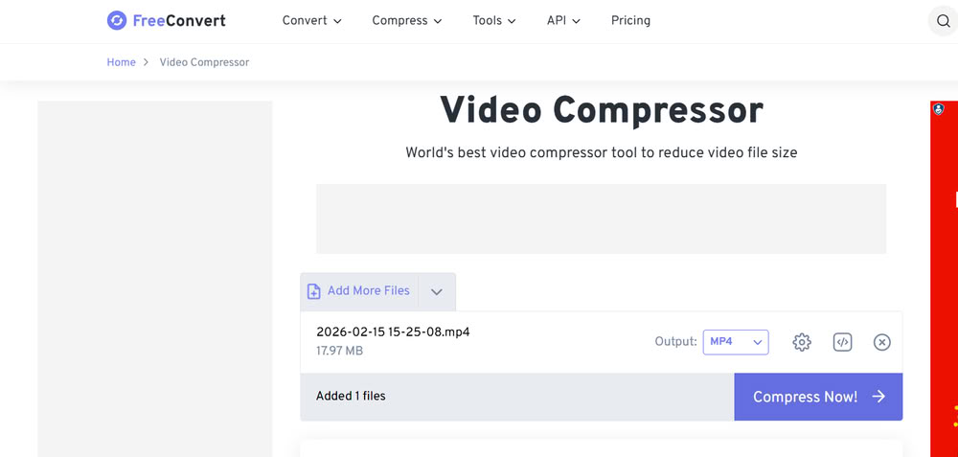
Task: Open the Tools dropdown menu
Action: 493,20
